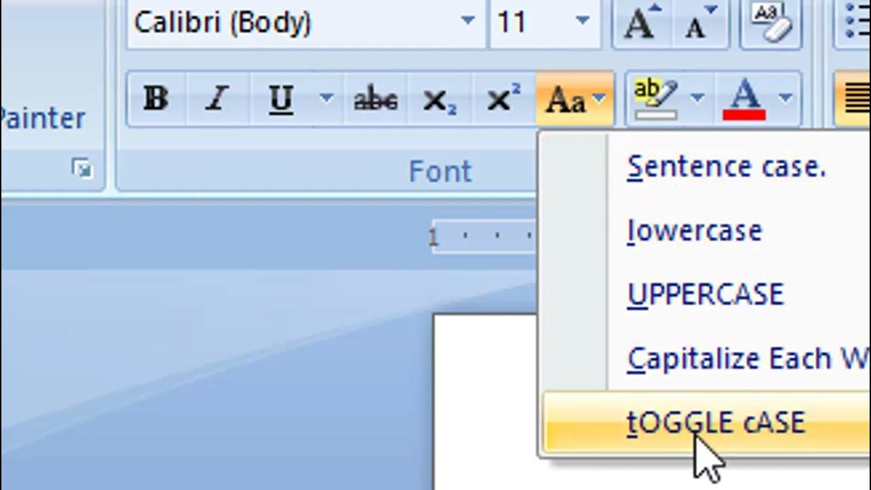This screenshot has width=871, height=490.
Task: Open the font size 11 dropdown
Action: coord(582,22)
